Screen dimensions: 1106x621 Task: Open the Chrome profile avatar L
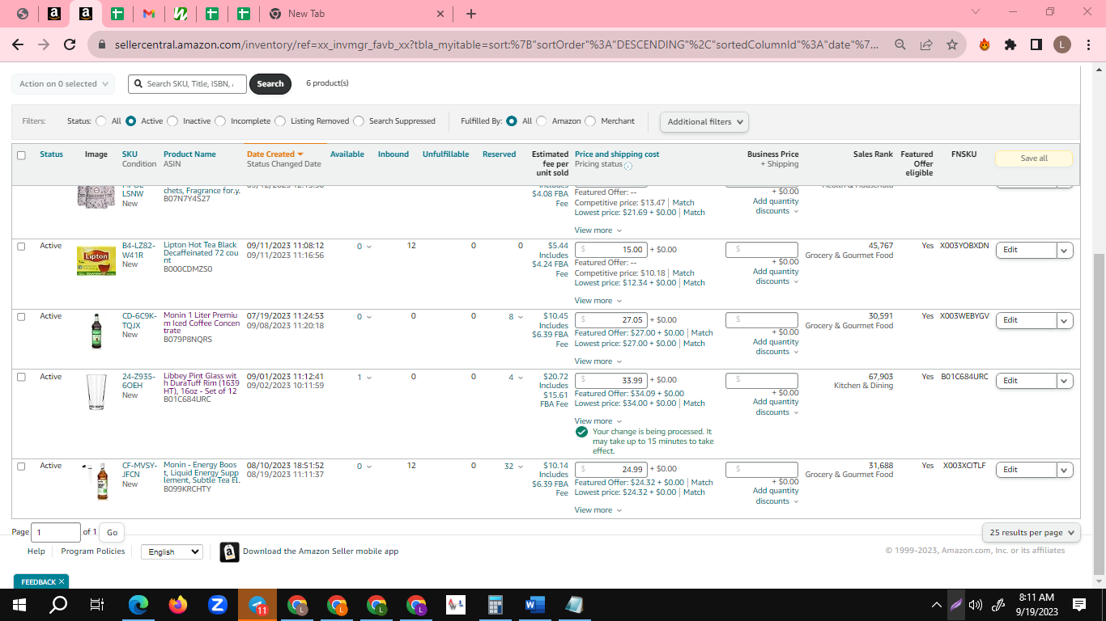(1062, 44)
